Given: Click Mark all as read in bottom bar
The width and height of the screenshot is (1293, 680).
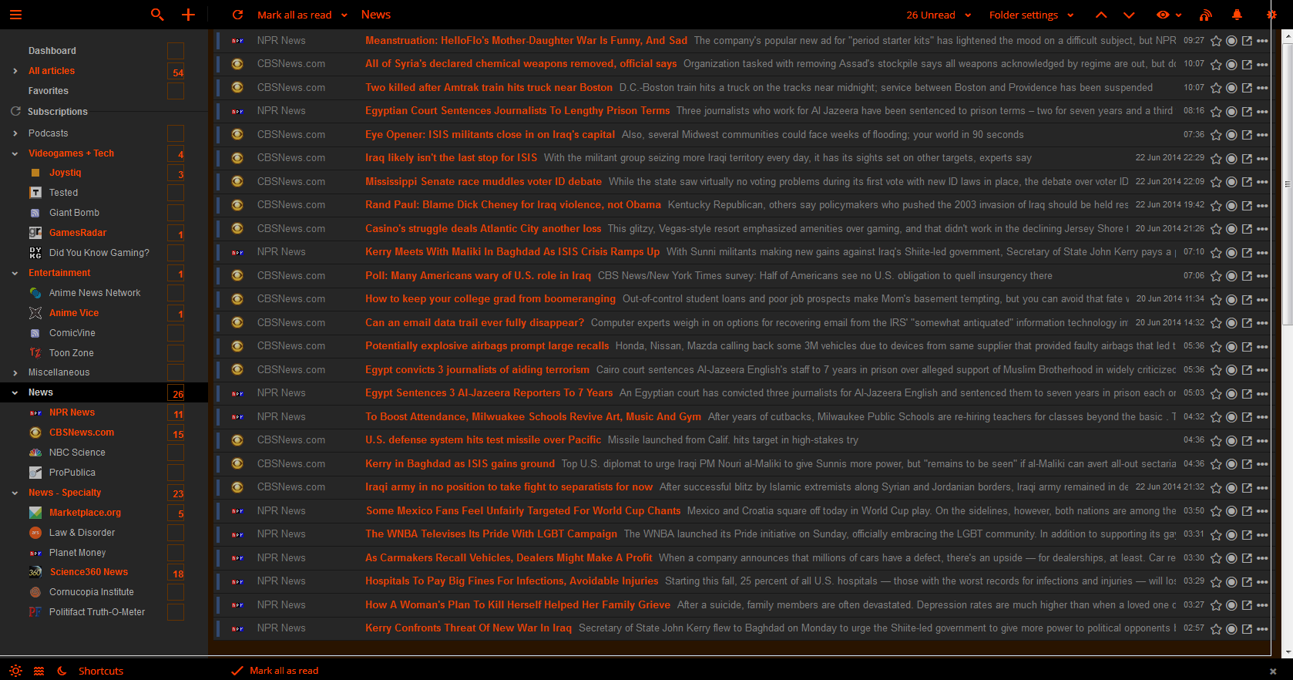Looking at the screenshot, I should [284, 671].
